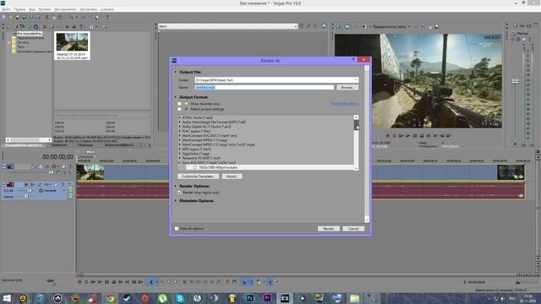Click Import Media icon in Project Media toolbar
This screenshot has width=541, height=304.
(9, 26)
